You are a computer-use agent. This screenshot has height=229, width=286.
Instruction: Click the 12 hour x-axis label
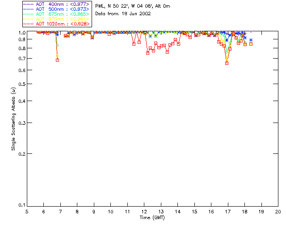144,212
